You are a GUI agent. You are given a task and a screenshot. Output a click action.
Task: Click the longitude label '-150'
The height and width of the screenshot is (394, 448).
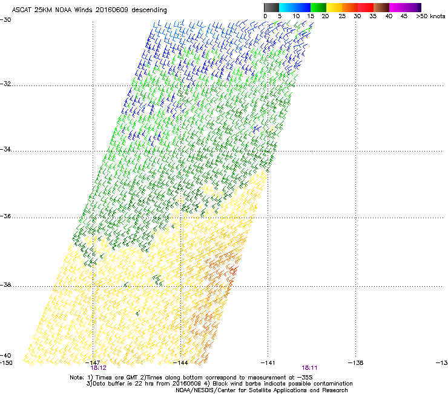click(6, 363)
